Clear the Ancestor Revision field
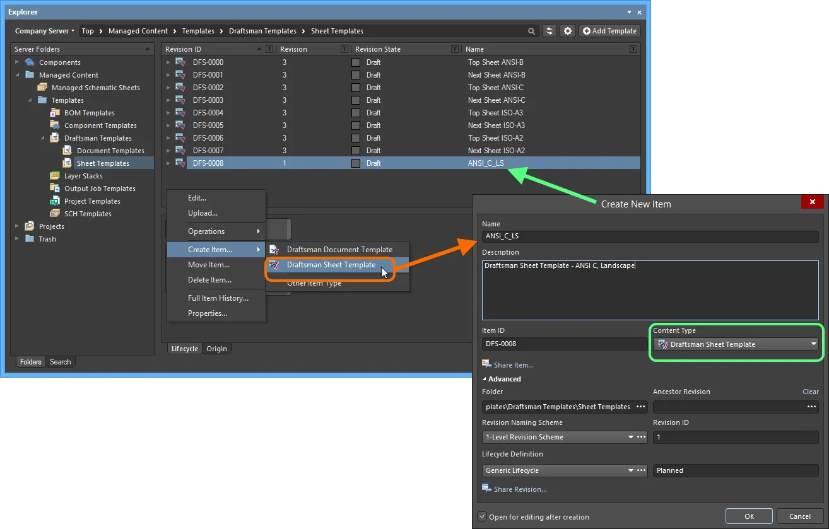The width and height of the screenshot is (829, 529). point(810,392)
